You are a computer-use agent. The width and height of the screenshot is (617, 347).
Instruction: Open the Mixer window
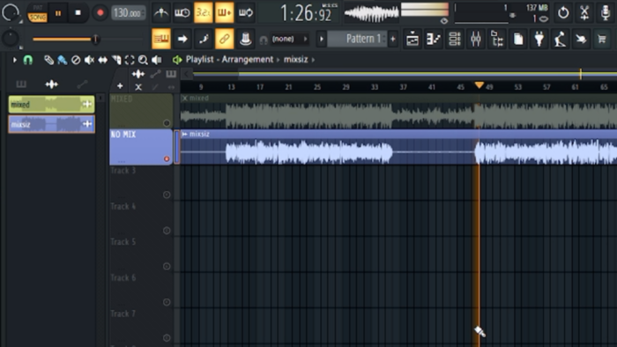point(476,39)
